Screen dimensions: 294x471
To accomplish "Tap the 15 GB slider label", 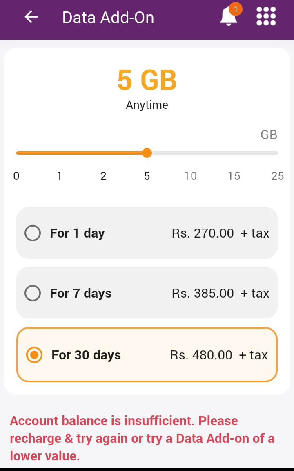I will [234, 176].
